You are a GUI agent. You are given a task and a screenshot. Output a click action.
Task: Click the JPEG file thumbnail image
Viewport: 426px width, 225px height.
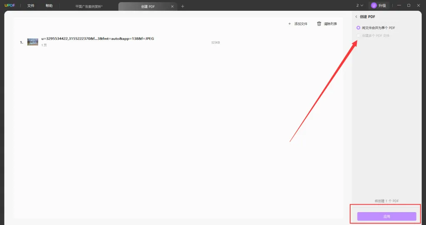[x=33, y=42]
